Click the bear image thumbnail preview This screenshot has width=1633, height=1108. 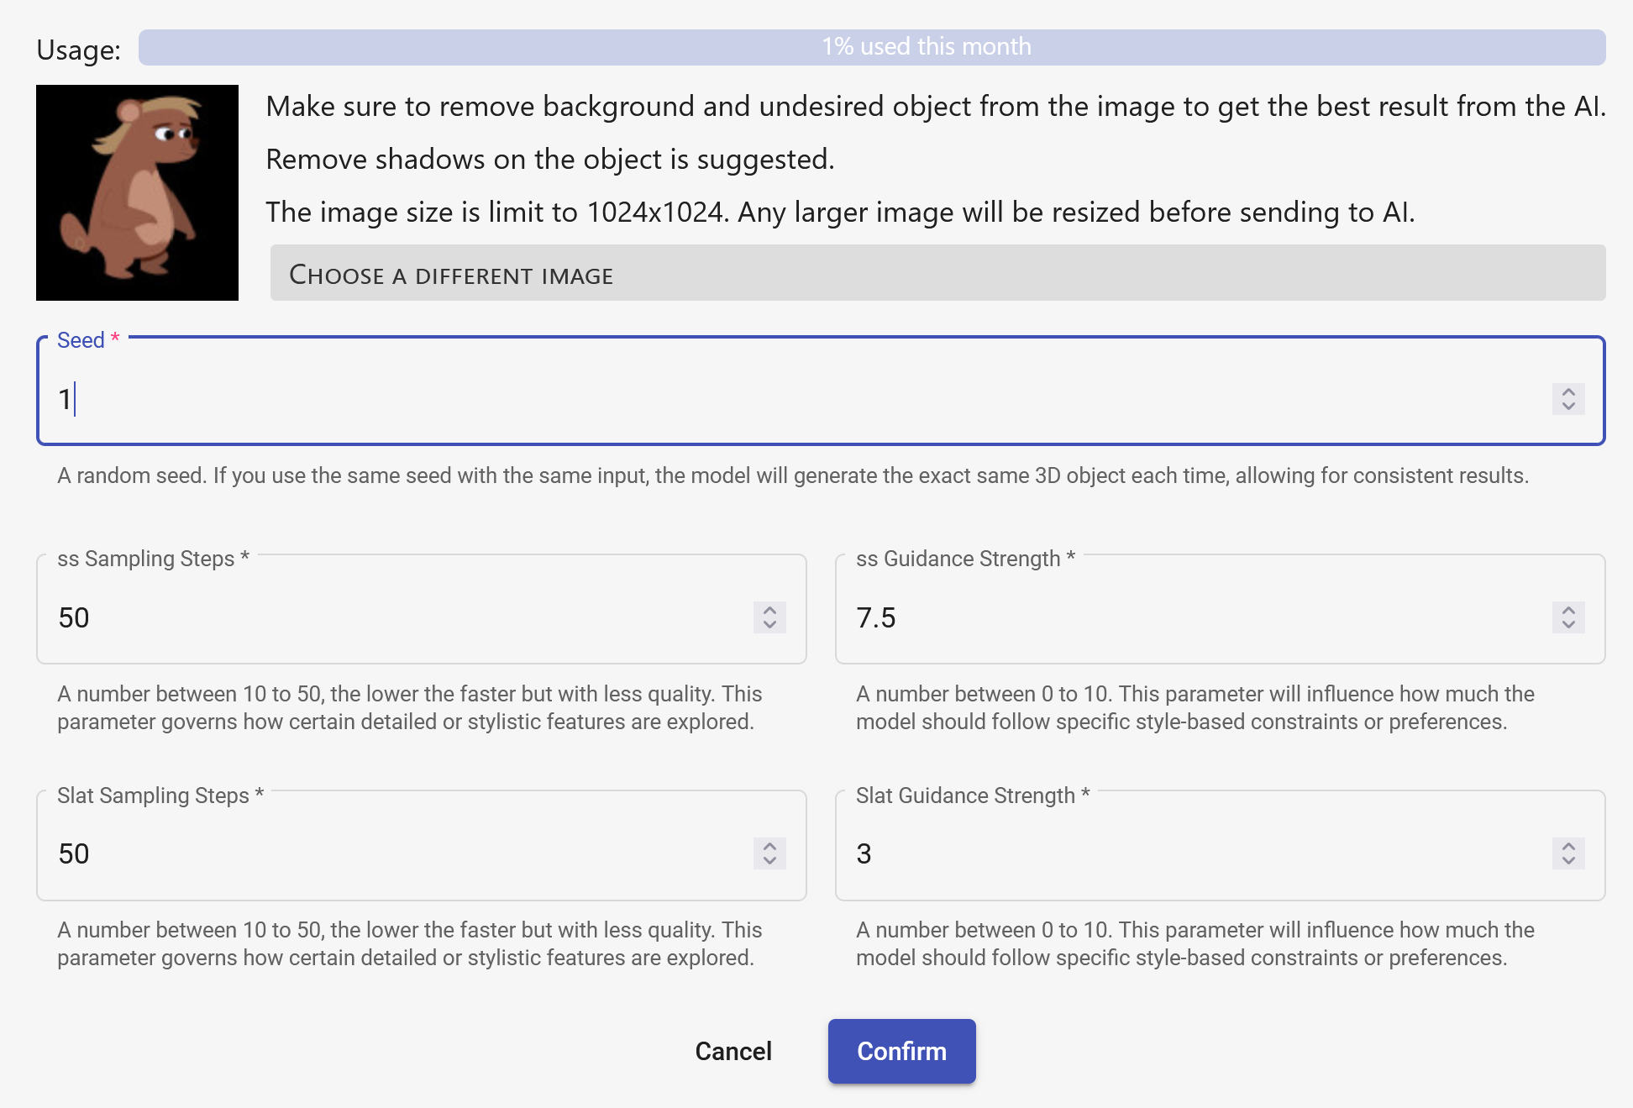click(137, 192)
